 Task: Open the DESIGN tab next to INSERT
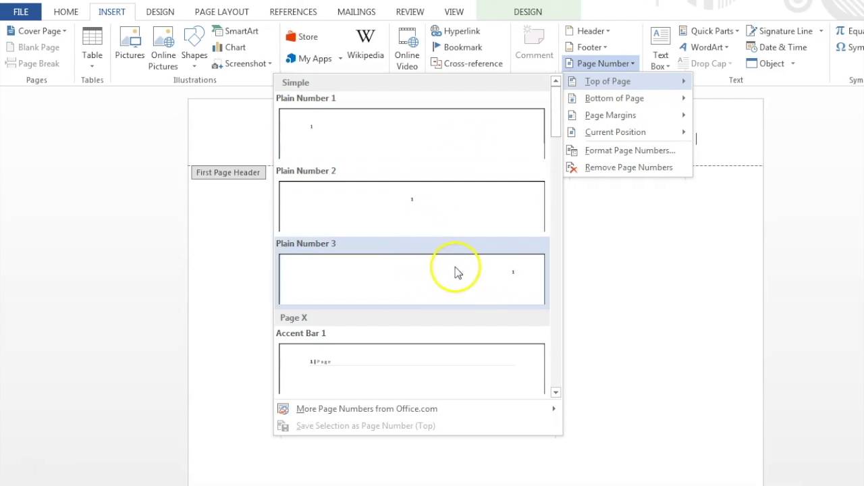(160, 11)
